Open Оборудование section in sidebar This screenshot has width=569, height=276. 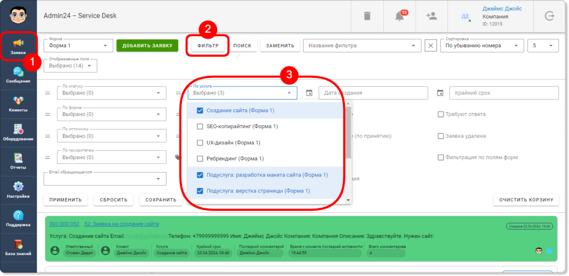(x=18, y=133)
